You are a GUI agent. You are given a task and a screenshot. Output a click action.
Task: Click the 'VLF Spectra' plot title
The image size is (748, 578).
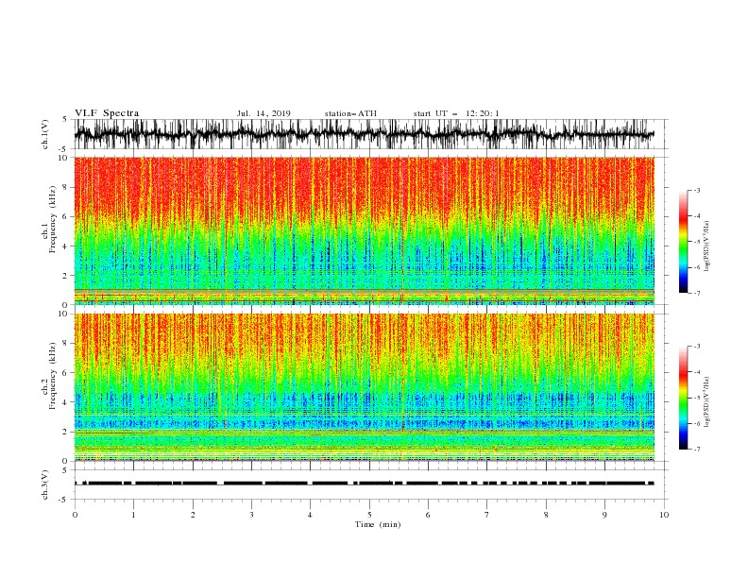[x=107, y=113]
